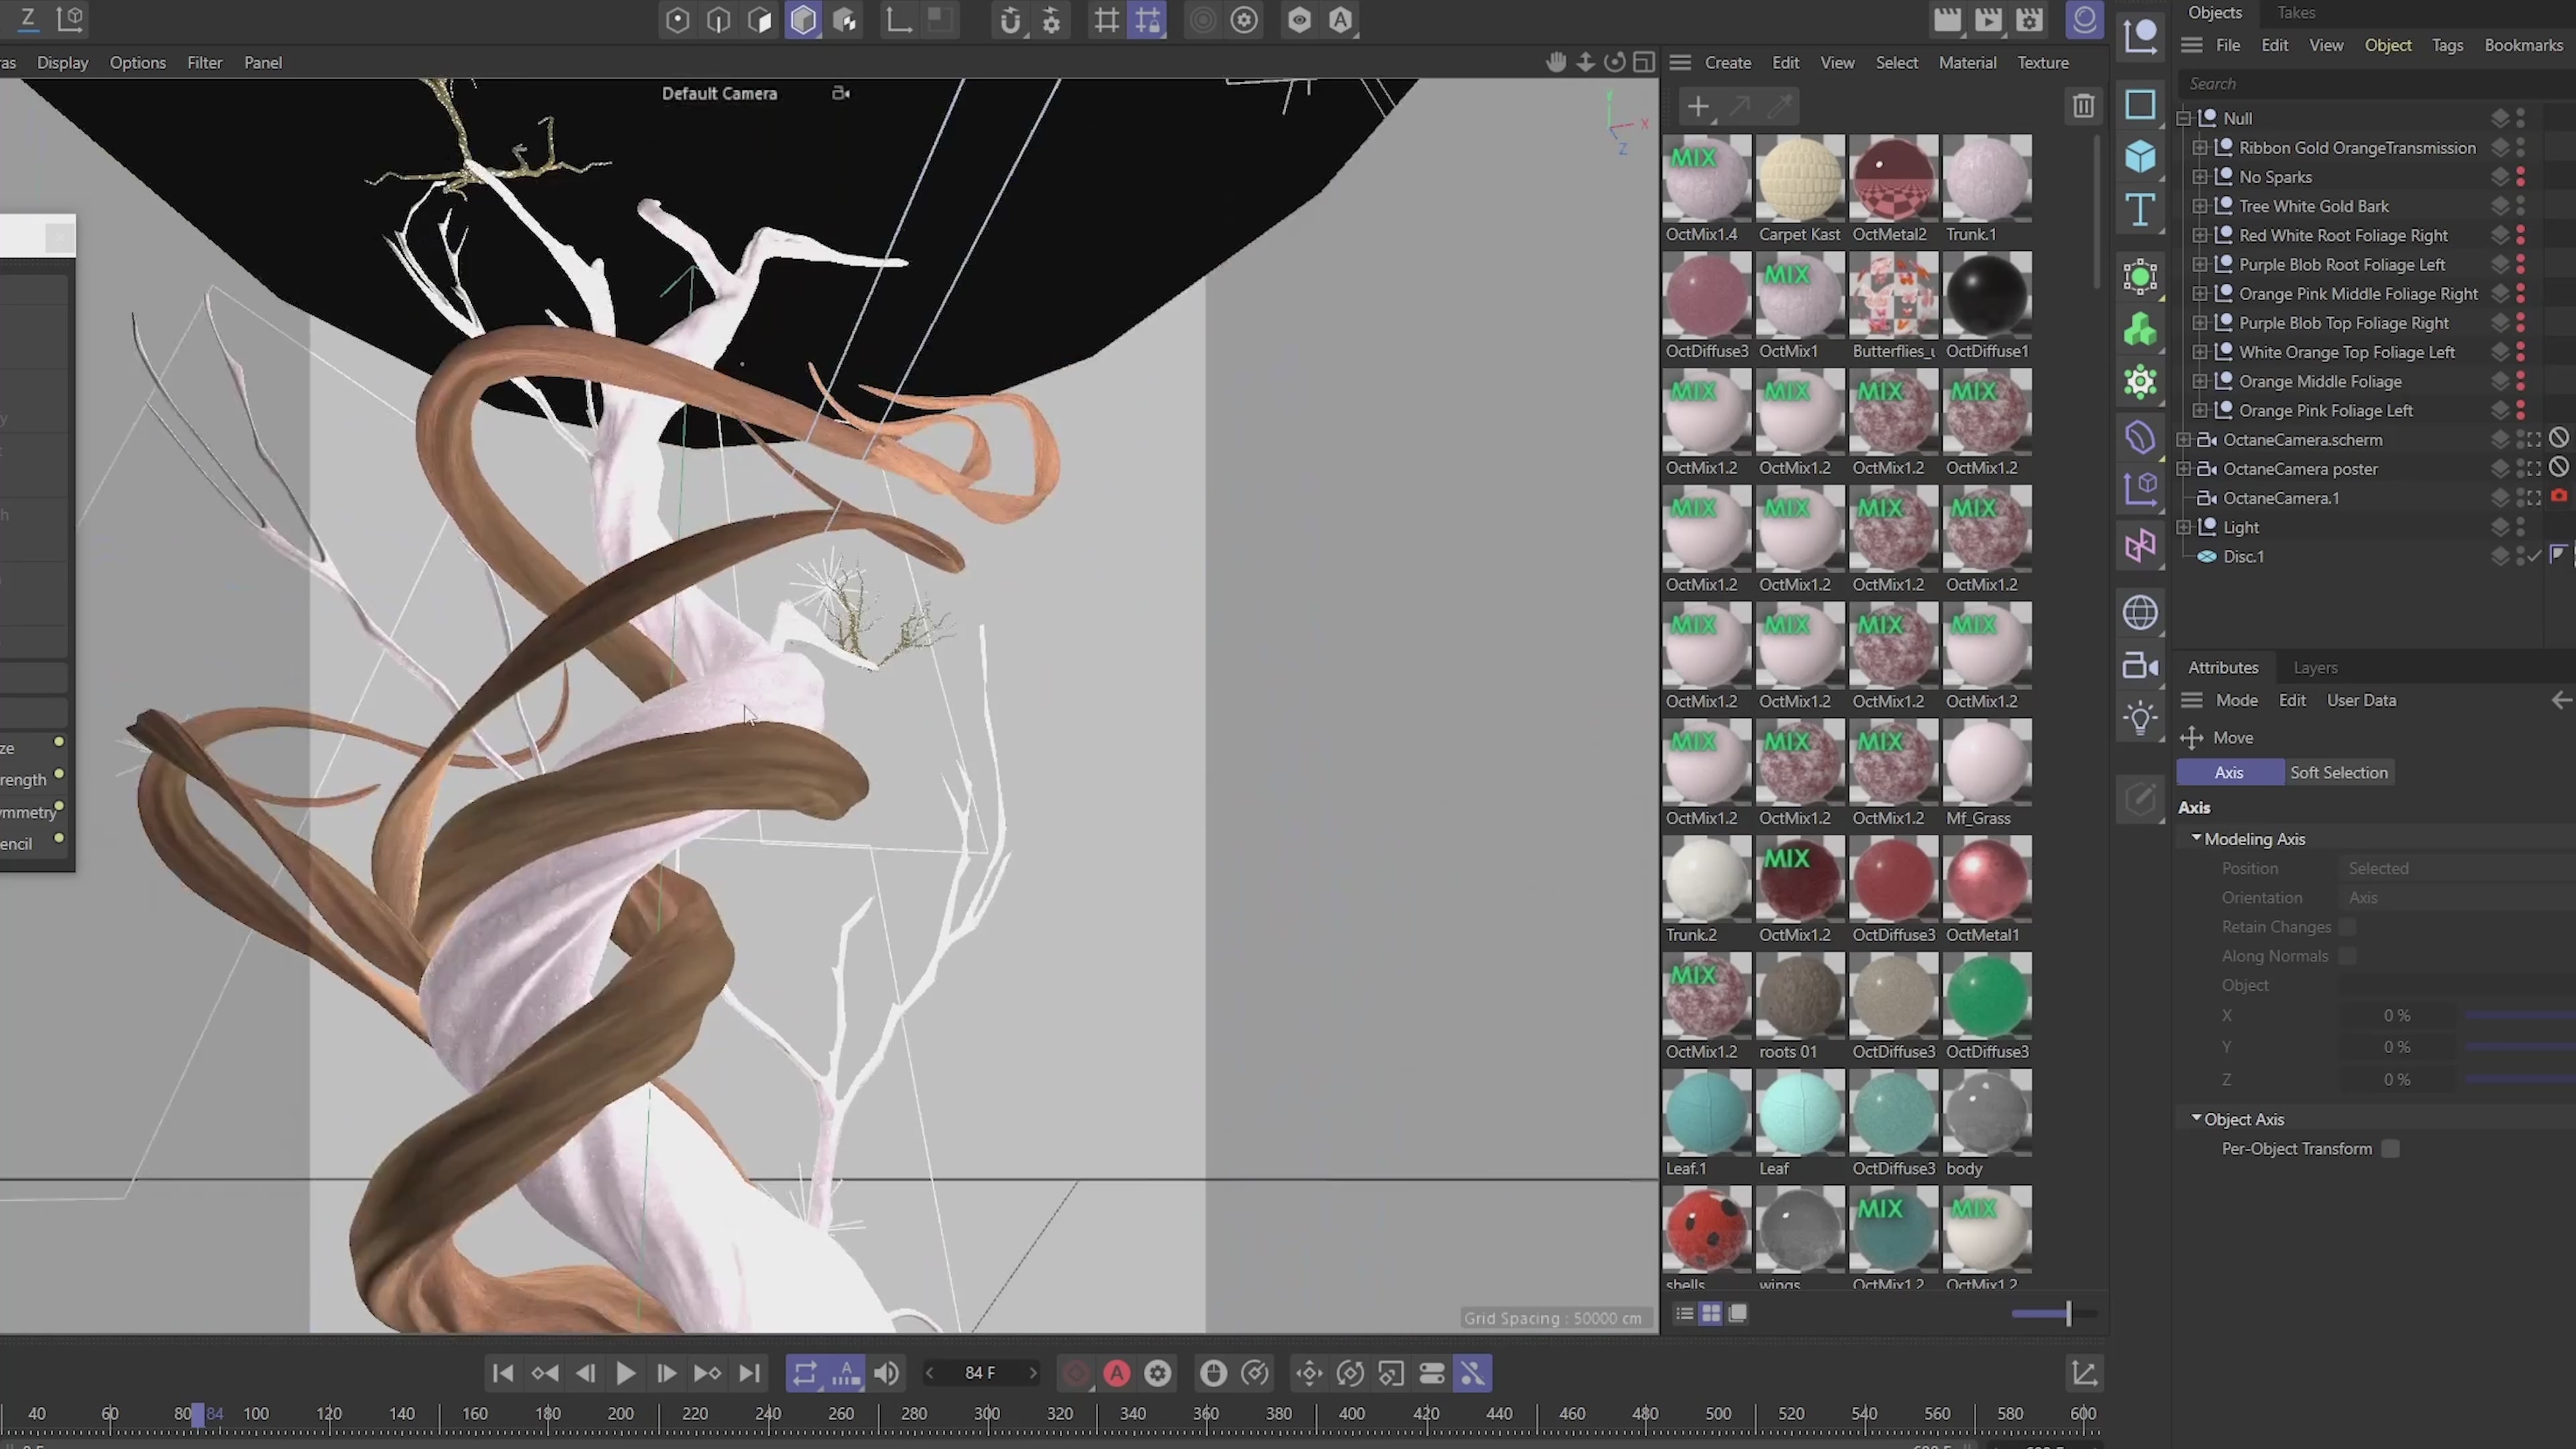
Task: Select the Rectangle spline tool
Action: coord(2140,104)
